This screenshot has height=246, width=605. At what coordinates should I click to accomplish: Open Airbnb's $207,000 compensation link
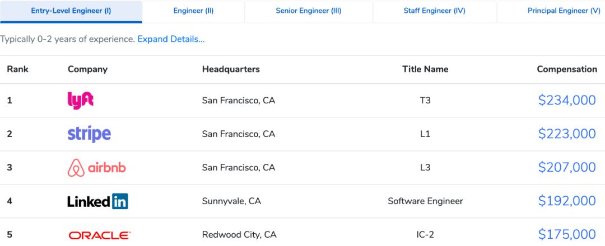click(566, 168)
